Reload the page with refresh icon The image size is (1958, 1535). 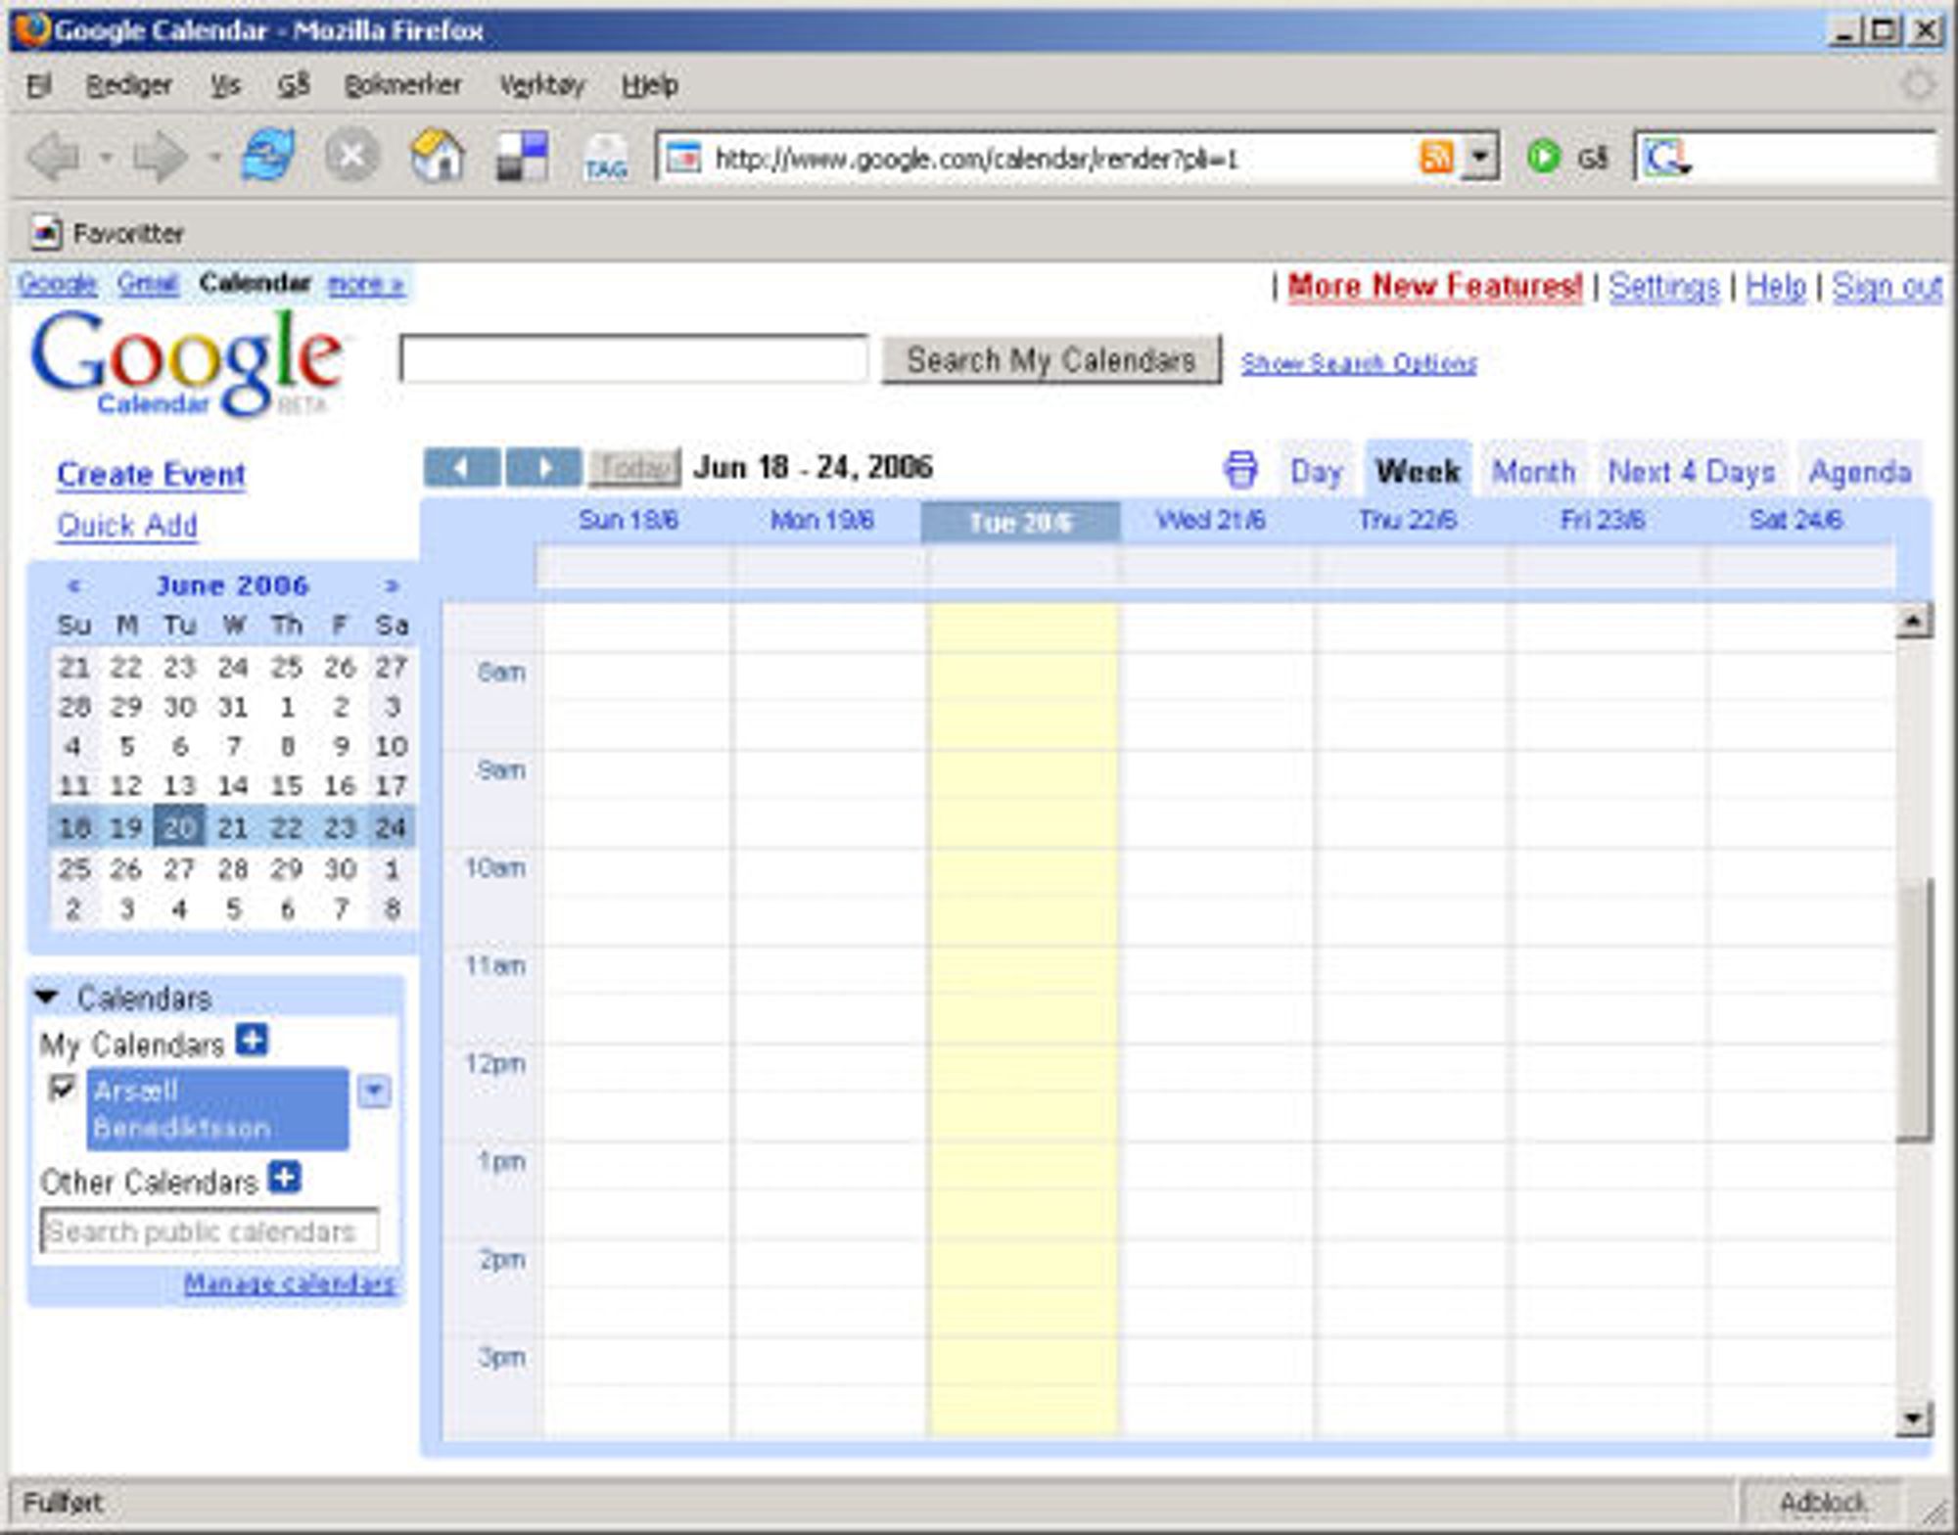[268, 156]
